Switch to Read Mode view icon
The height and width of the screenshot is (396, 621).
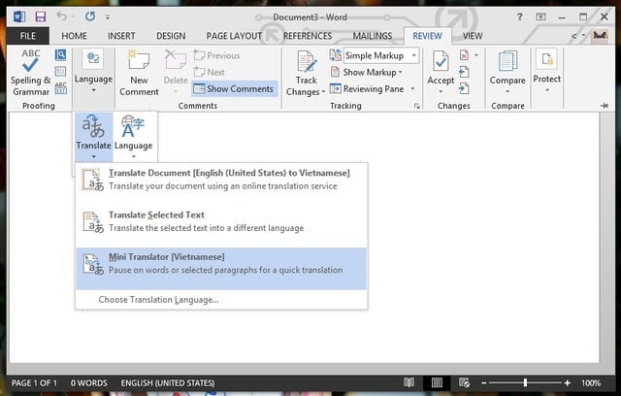[409, 382]
